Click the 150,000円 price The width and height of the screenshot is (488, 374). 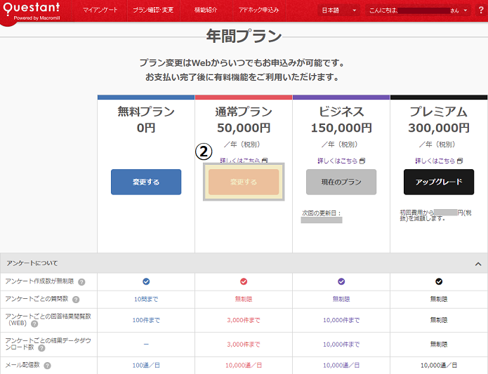point(341,128)
